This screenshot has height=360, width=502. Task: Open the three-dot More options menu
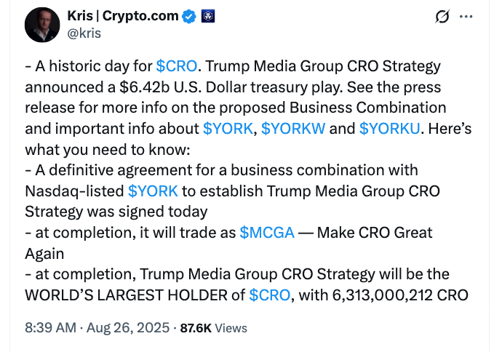click(466, 16)
